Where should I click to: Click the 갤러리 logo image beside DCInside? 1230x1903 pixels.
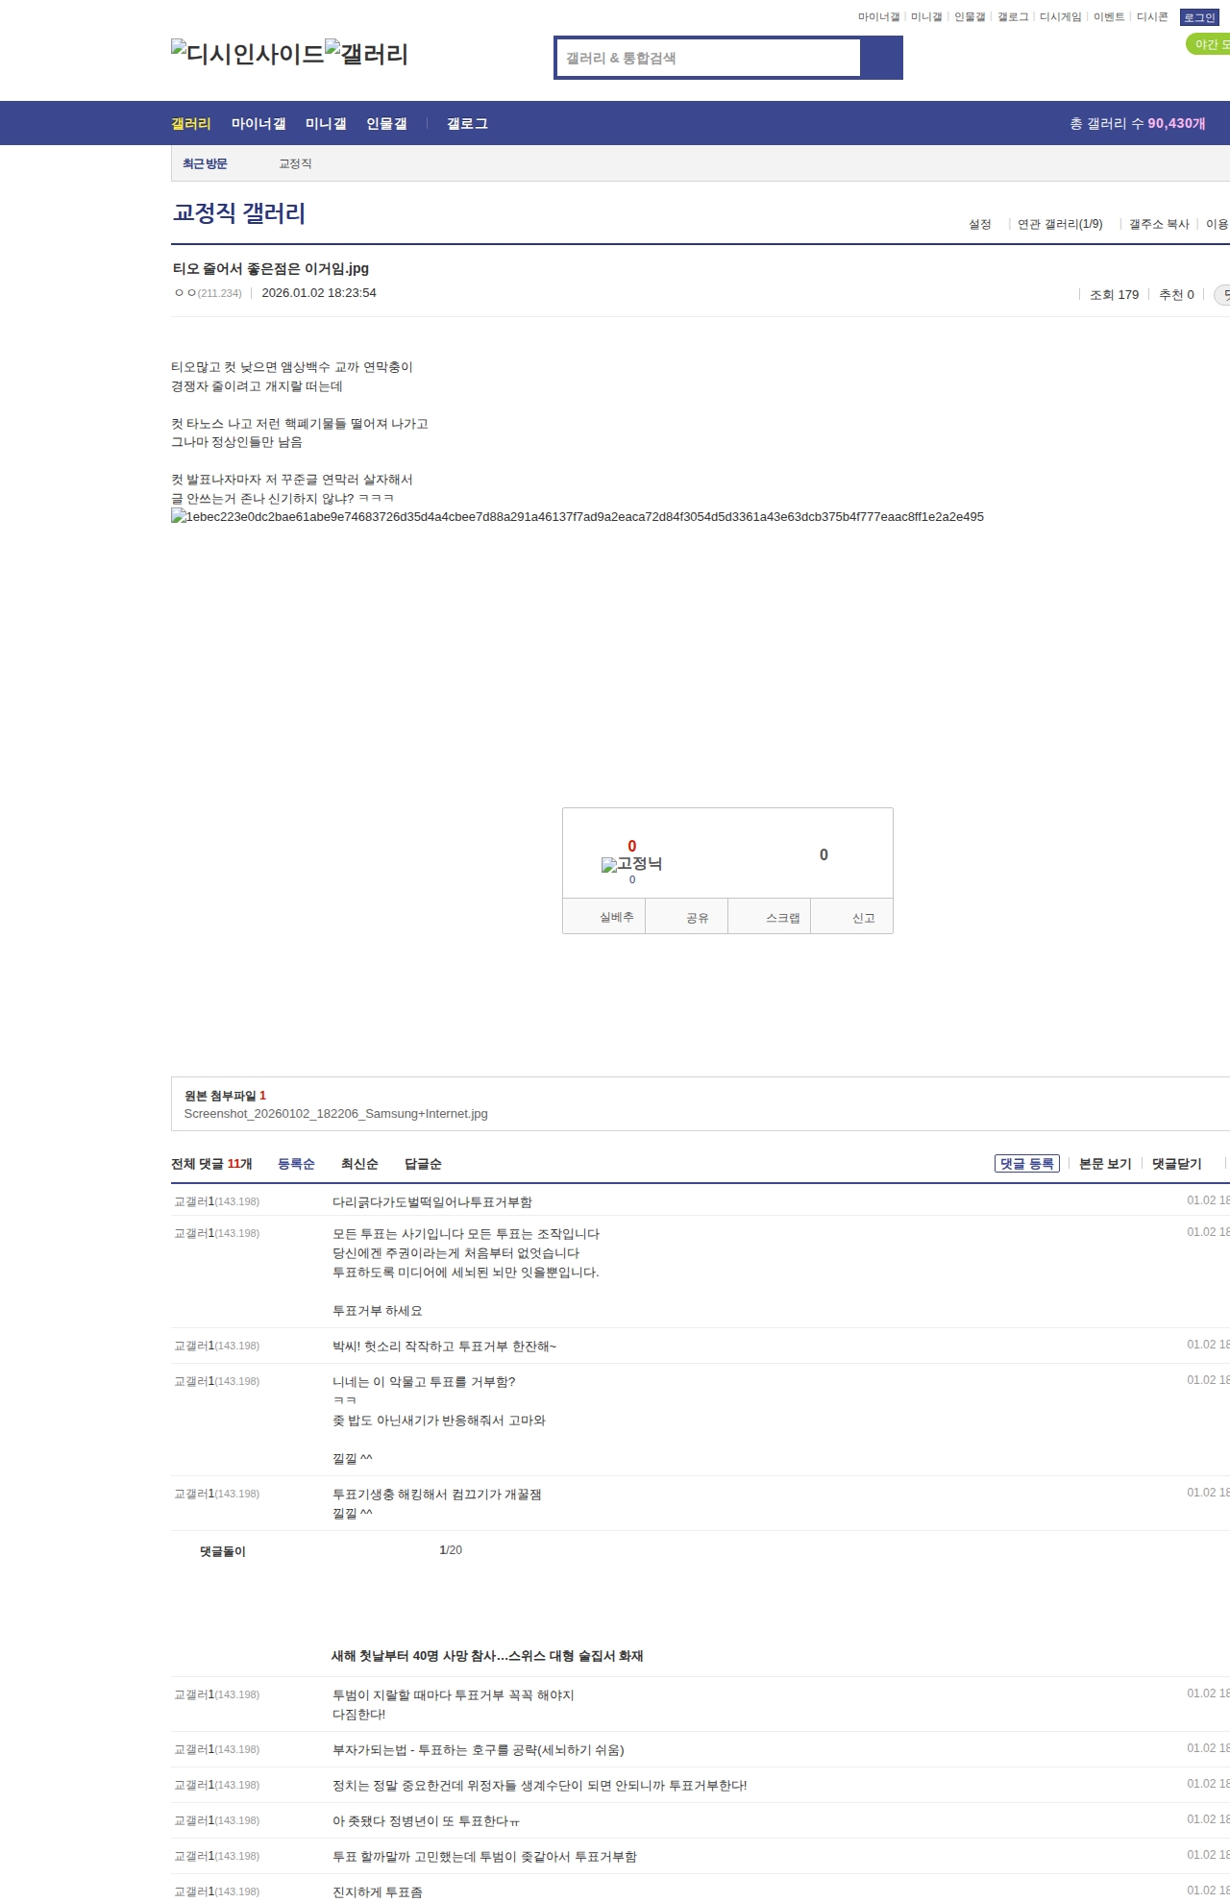click(367, 54)
